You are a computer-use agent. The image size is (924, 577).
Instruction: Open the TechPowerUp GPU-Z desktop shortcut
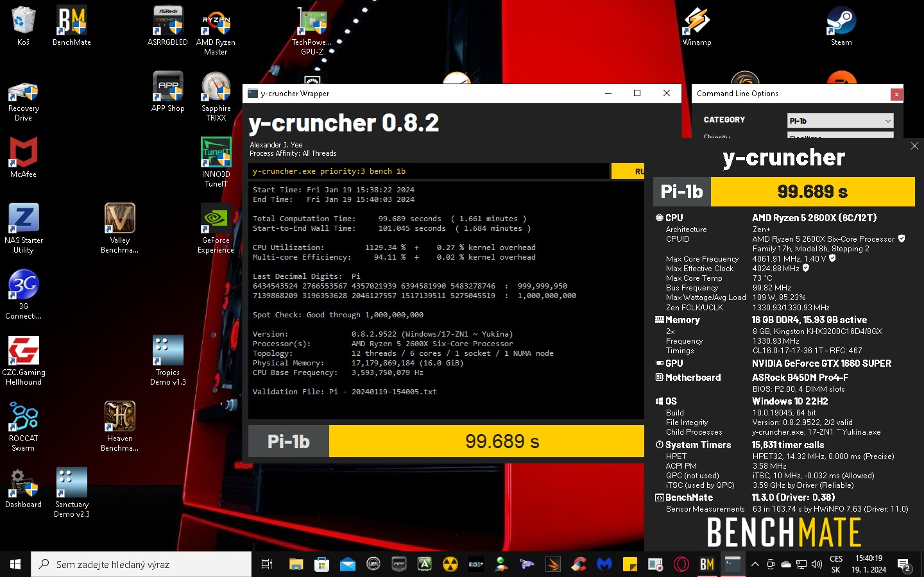coord(312,30)
